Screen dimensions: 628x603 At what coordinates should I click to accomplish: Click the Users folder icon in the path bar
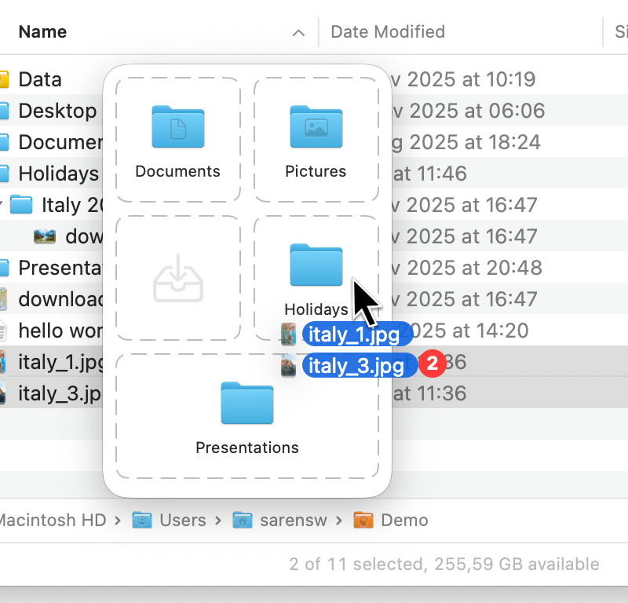tap(142, 520)
